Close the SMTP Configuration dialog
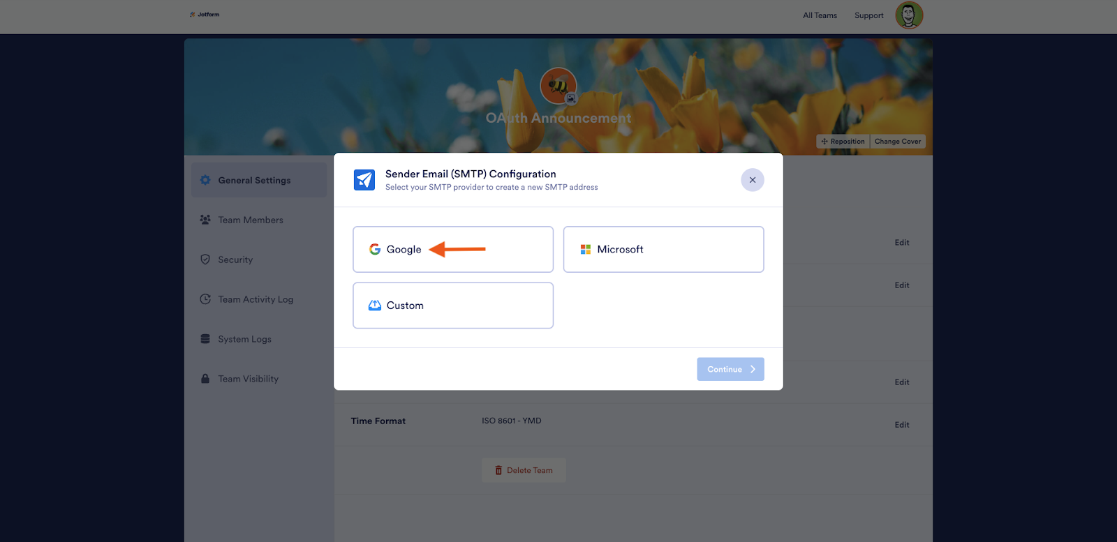 click(753, 180)
